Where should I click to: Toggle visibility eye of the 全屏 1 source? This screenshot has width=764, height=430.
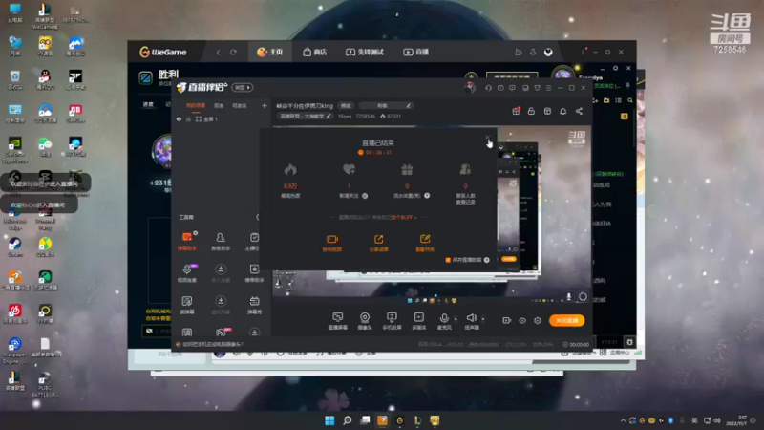179,118
